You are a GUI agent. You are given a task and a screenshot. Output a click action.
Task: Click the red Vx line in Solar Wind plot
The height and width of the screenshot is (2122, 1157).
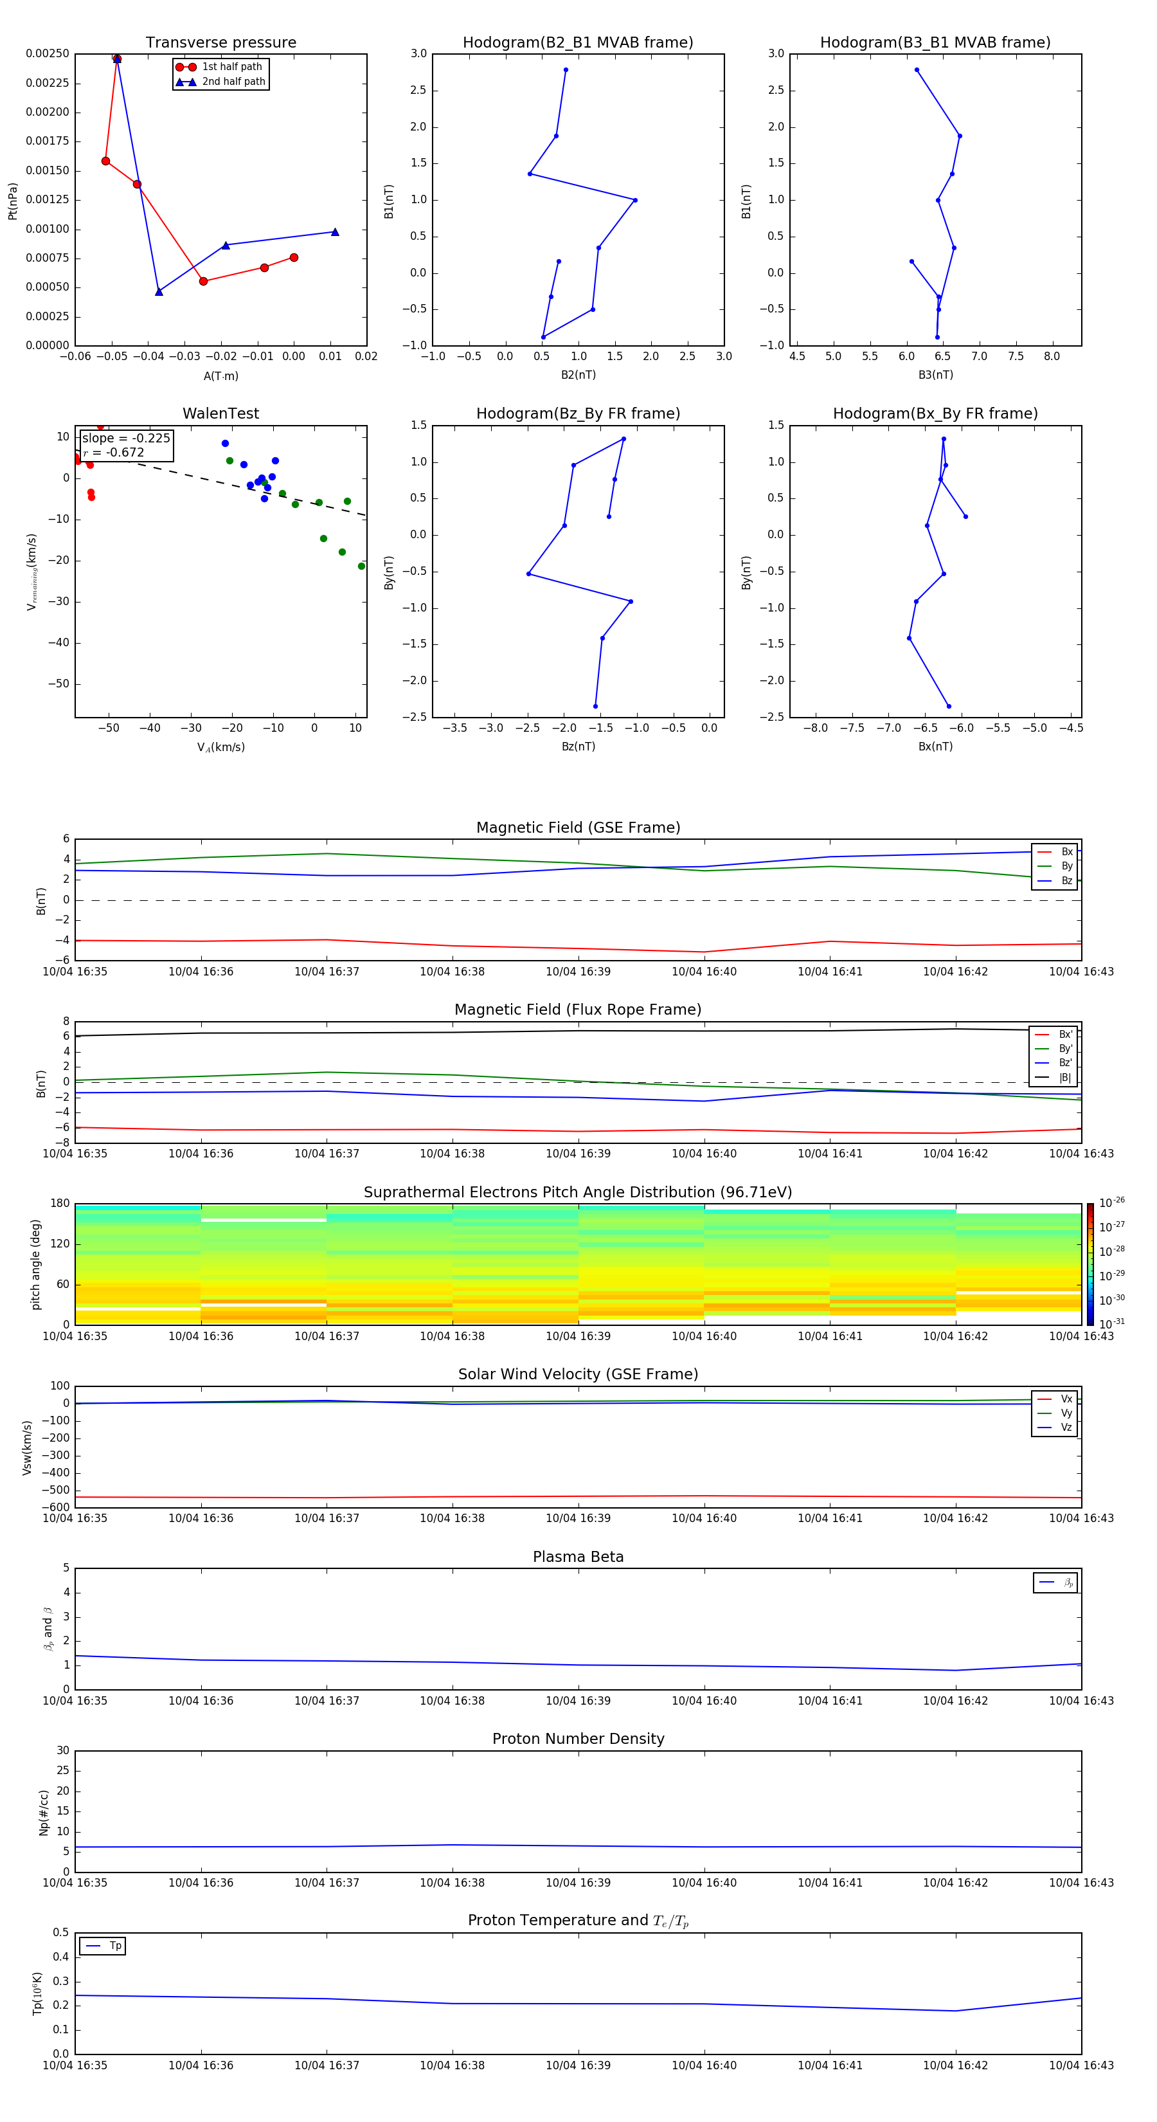[x=578, y=1496]
